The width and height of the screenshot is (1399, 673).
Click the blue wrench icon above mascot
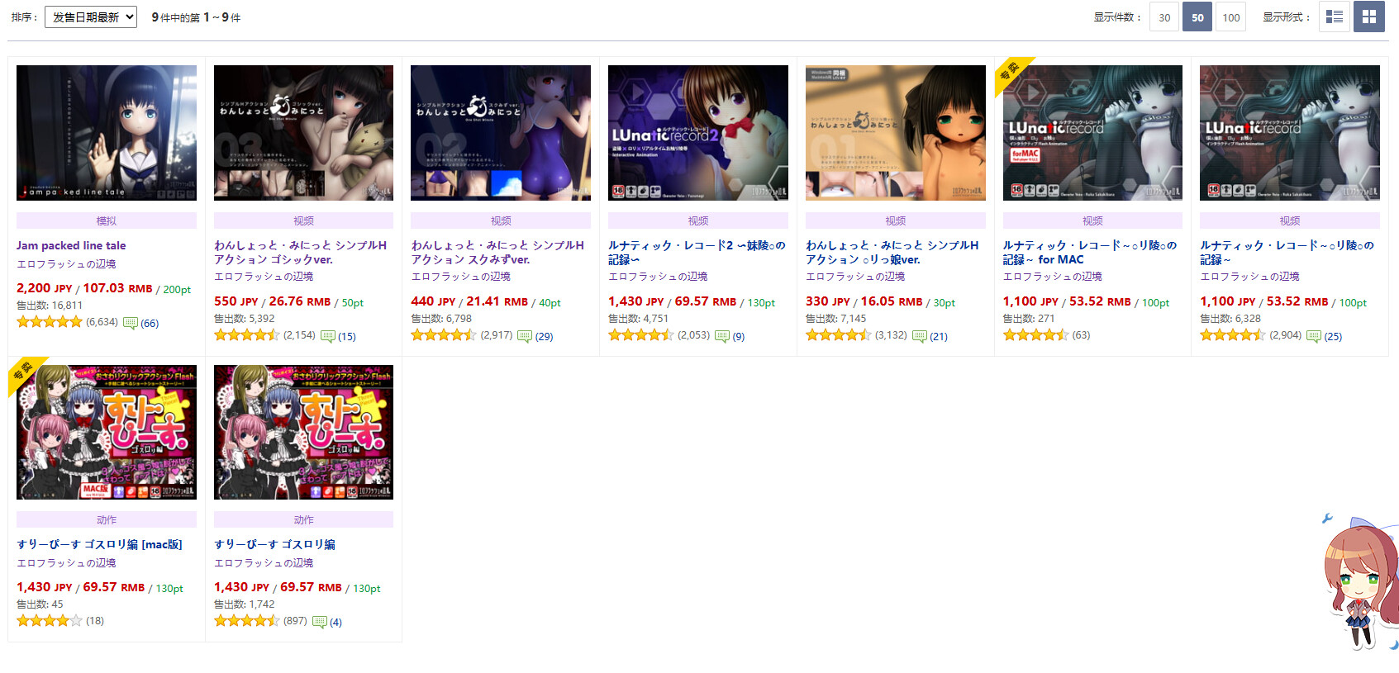coord(1327,519)
